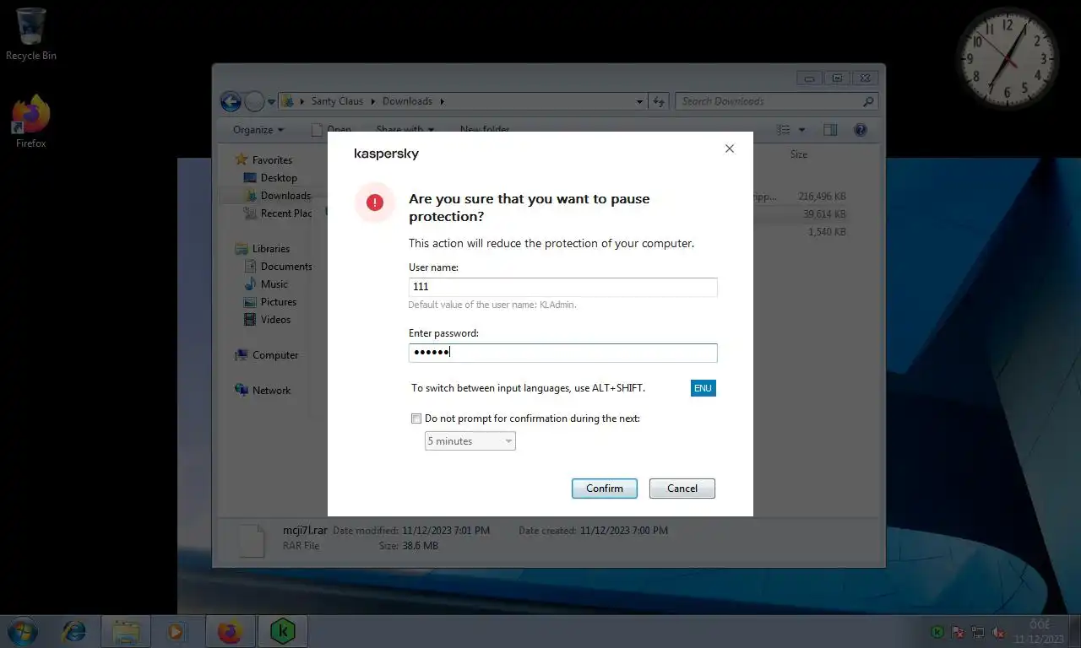Open Internet Explorer from the taskbar
1081x648 pixels.
pyautogui.click(x=75, y=631)
